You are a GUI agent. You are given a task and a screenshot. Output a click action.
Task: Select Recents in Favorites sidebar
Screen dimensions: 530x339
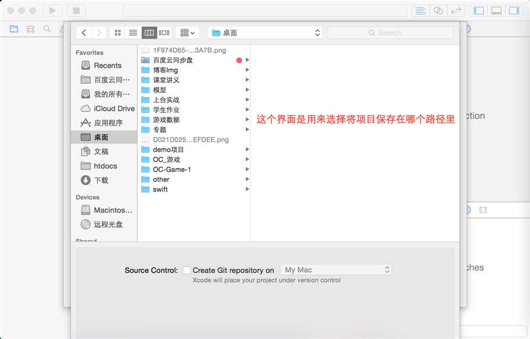click(x=104, y=66)
